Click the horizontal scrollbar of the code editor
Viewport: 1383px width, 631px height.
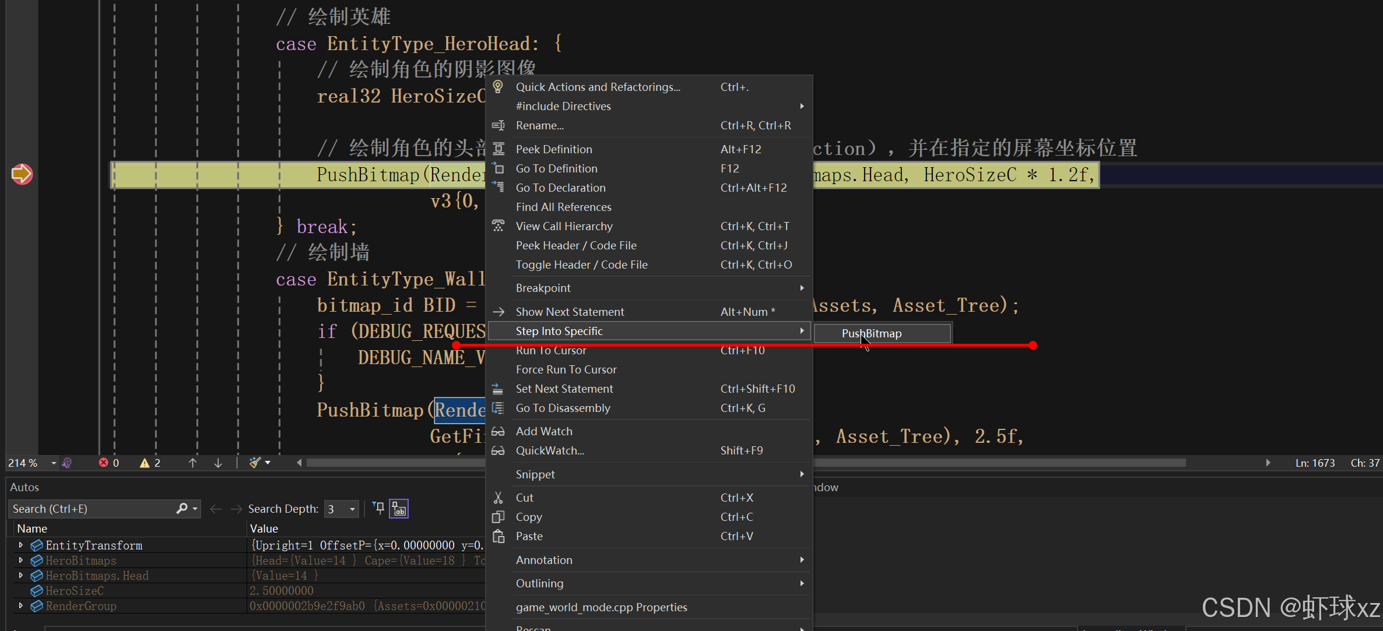[x=396, y=463]
